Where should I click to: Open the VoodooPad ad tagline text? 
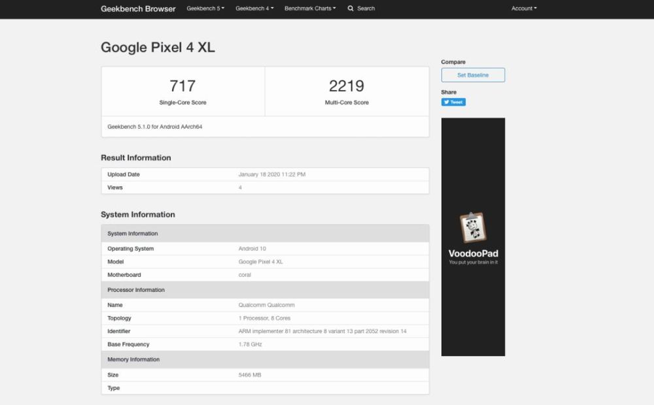pos(473,263)
